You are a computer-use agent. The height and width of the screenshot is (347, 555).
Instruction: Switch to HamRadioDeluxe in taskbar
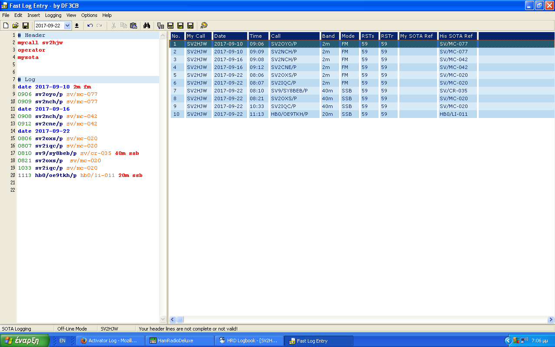point(180,341)
